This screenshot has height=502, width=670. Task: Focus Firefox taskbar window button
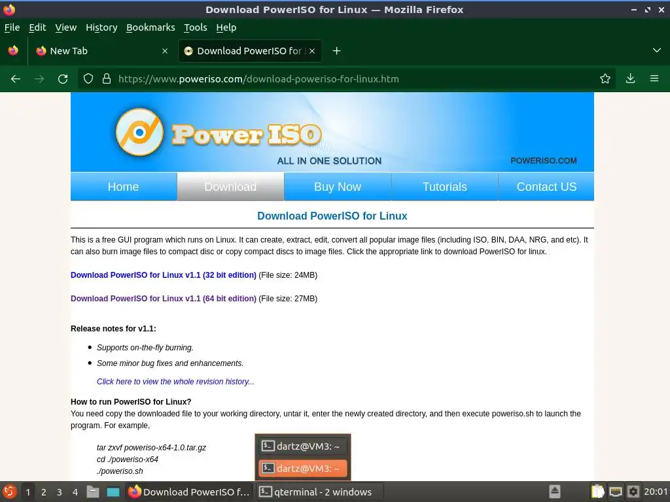coord(189,492)
